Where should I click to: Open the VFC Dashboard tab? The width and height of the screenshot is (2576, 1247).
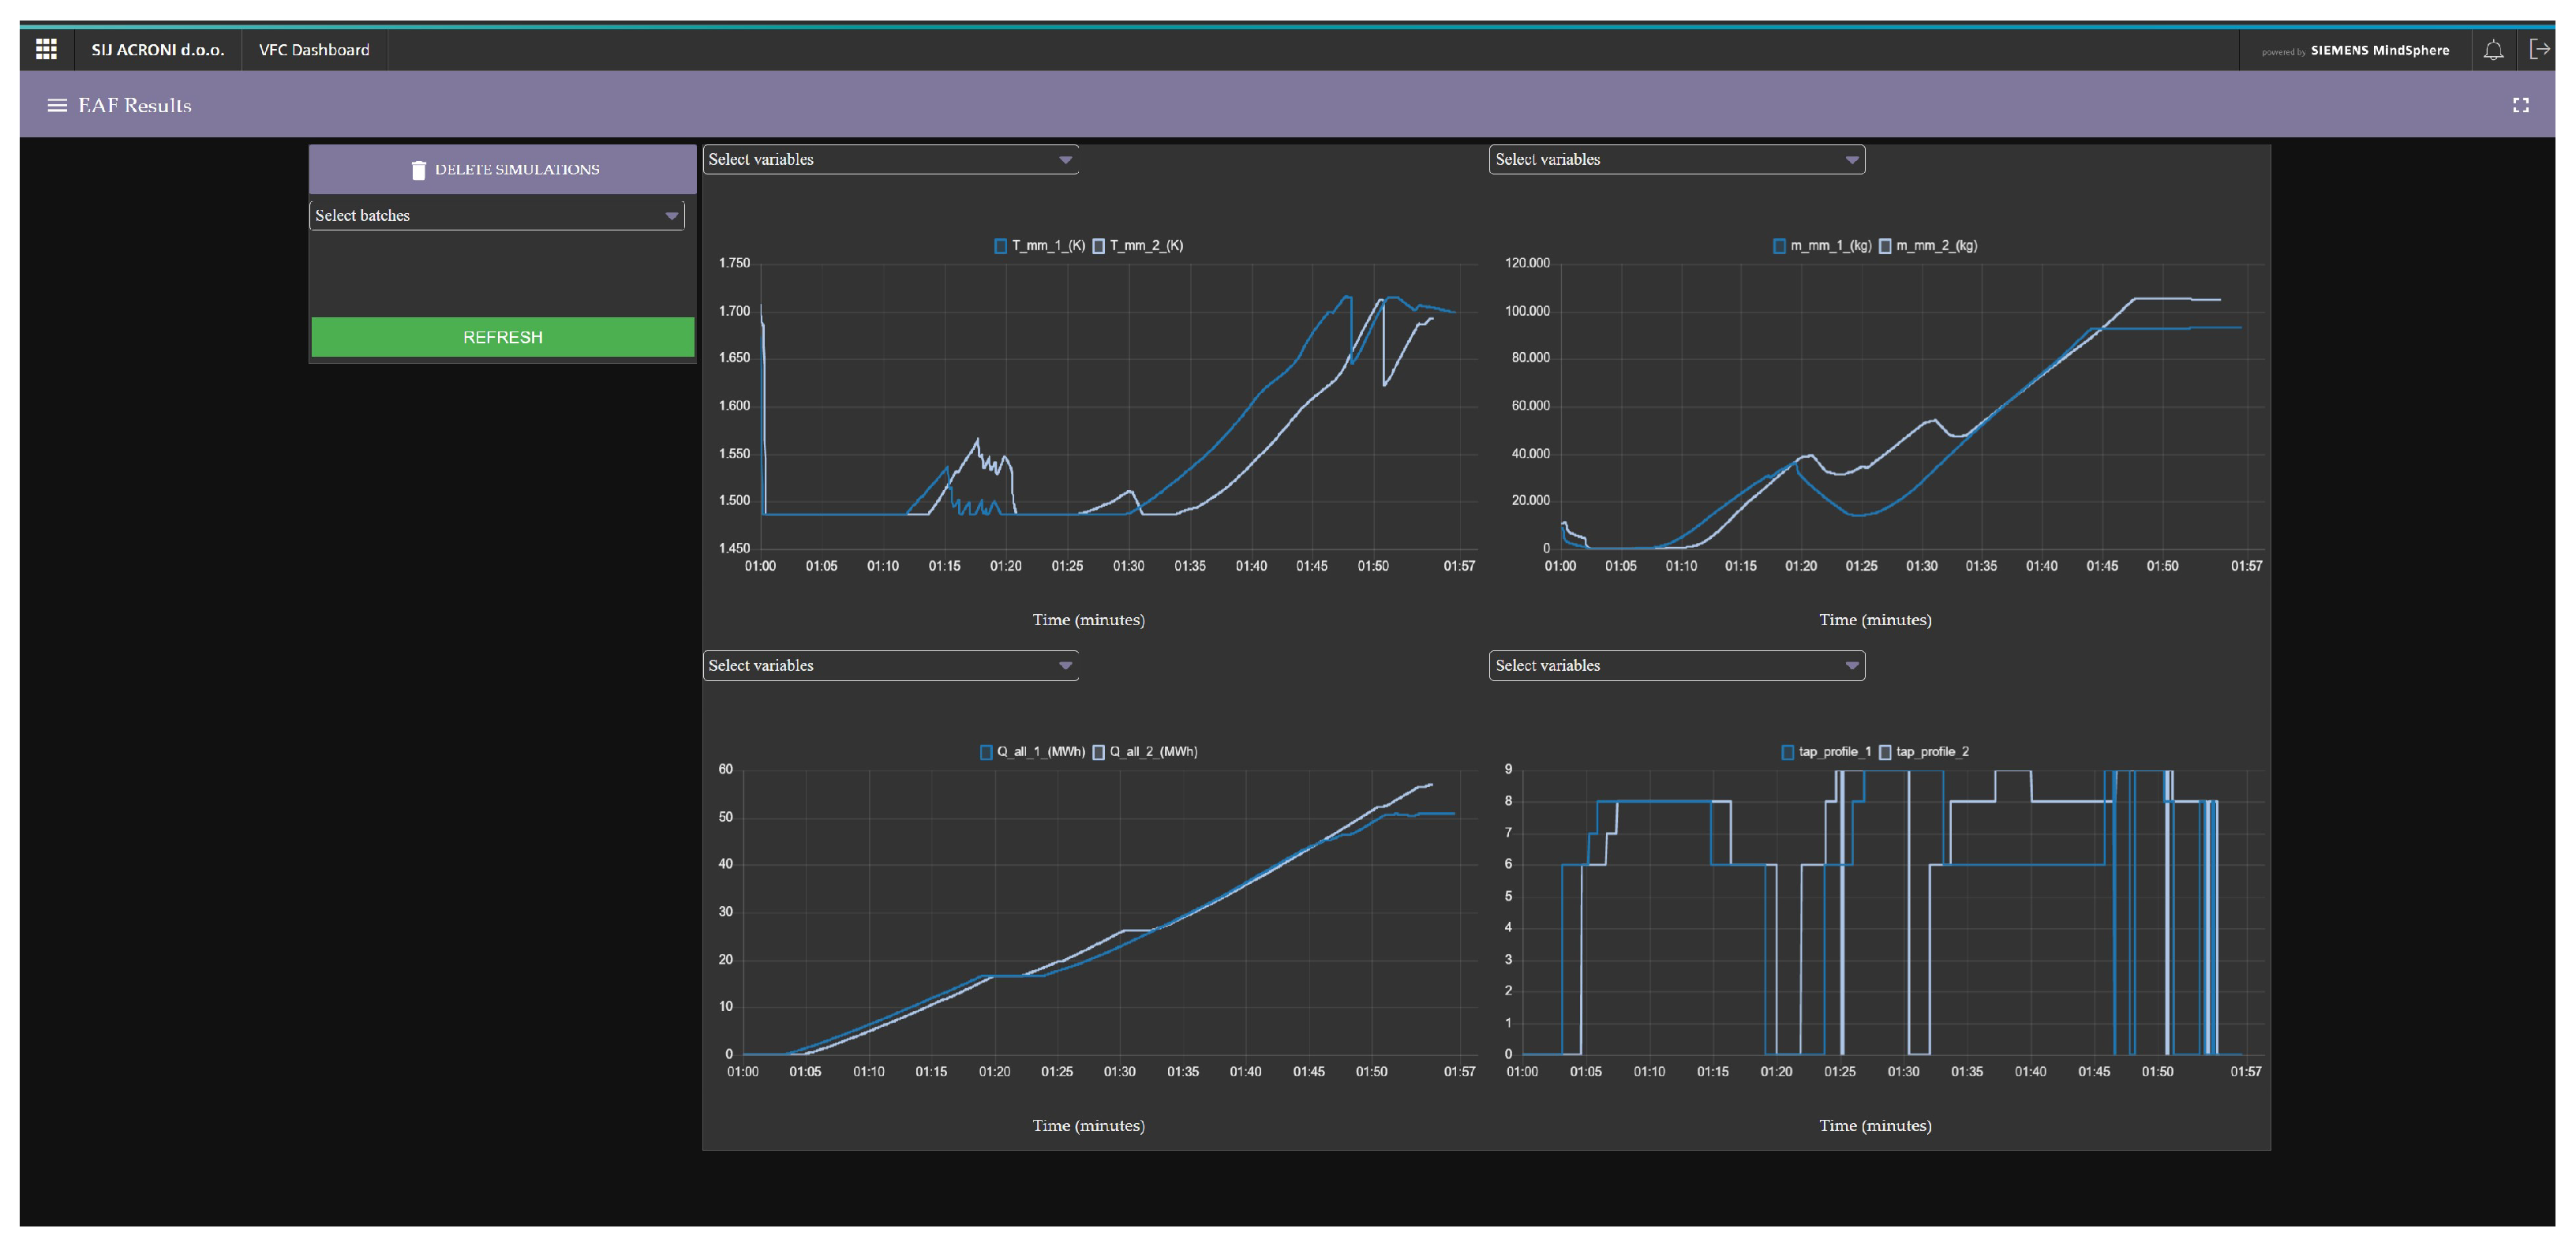(313, 50)
